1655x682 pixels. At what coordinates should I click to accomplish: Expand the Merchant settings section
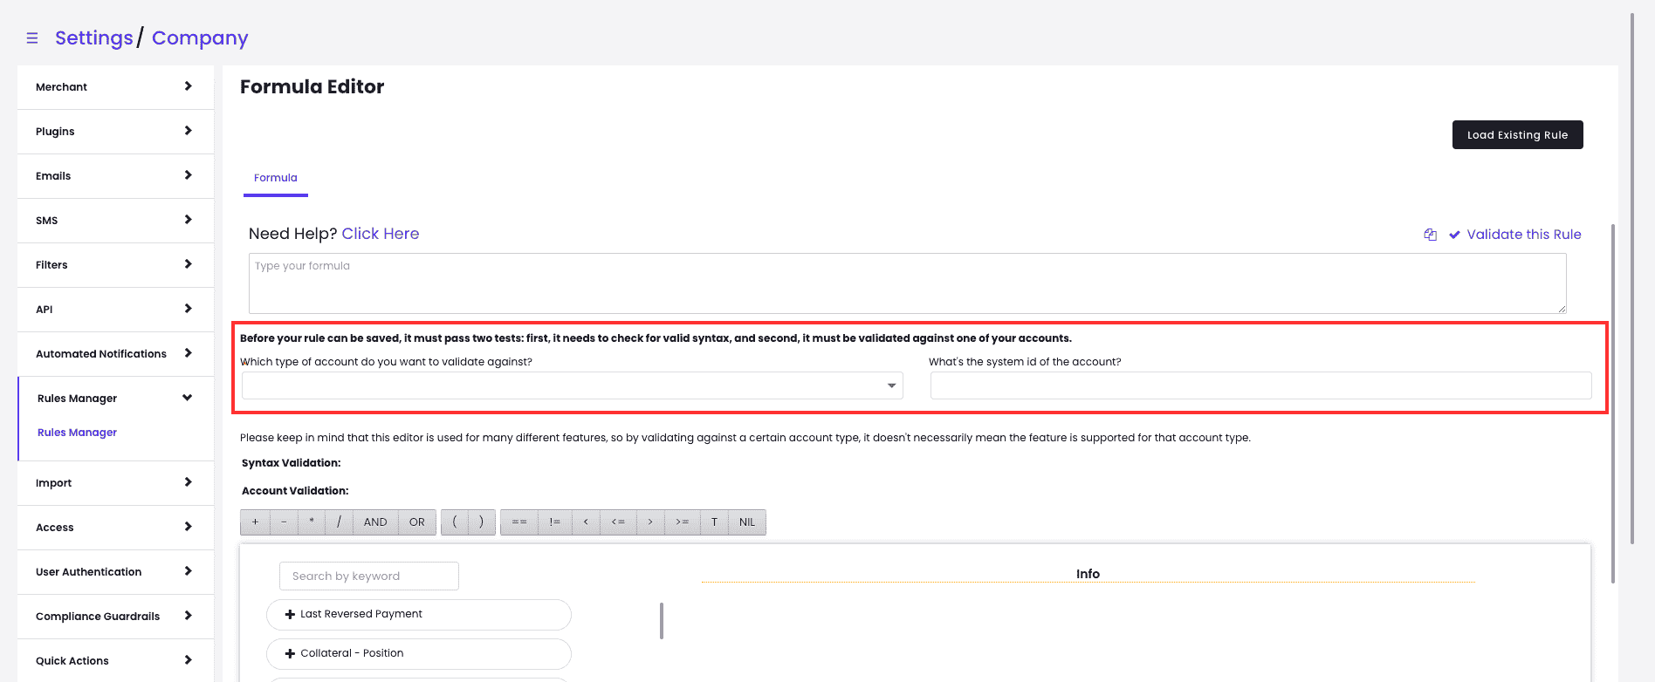point(115,87)
